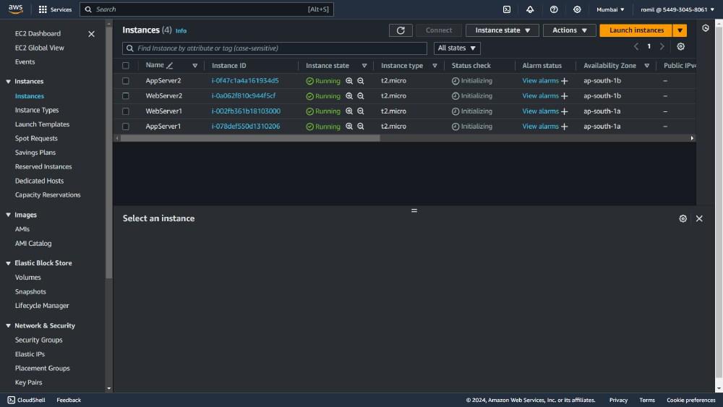The height and width of the screenshot is (407, 723).
Task: Go to previous page of instances
Action: [636, 46]
